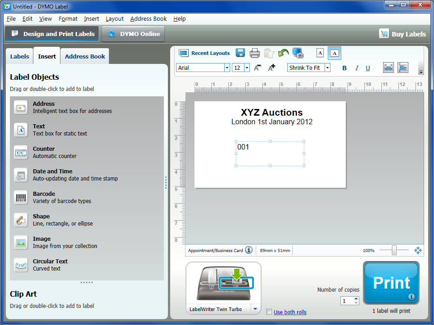This screenshot has width=434, height=325.
Task: Click the label type info icon
Action: 249,250
